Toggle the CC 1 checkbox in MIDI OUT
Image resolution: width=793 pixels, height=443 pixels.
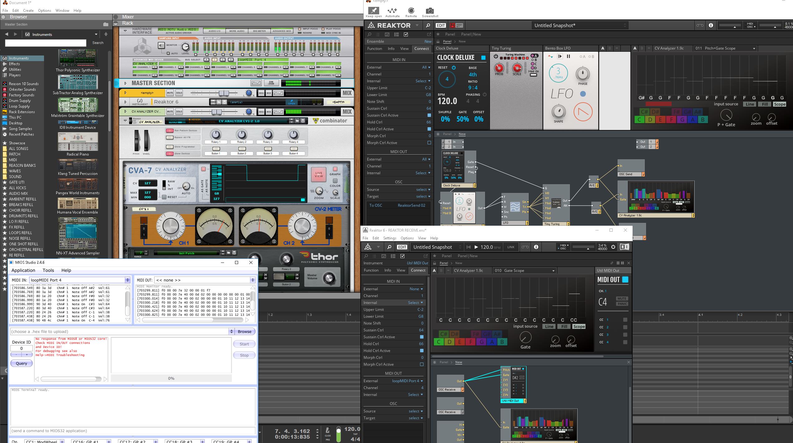pyautogui.click(x=625, y=320)
